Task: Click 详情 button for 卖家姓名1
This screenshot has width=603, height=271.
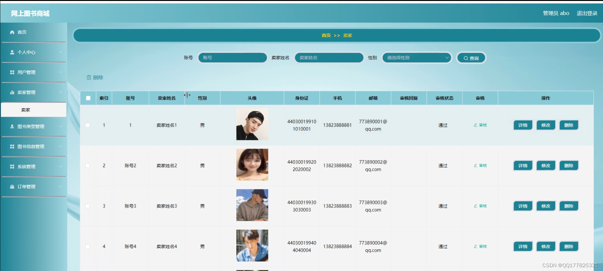Action: [523, 125]
